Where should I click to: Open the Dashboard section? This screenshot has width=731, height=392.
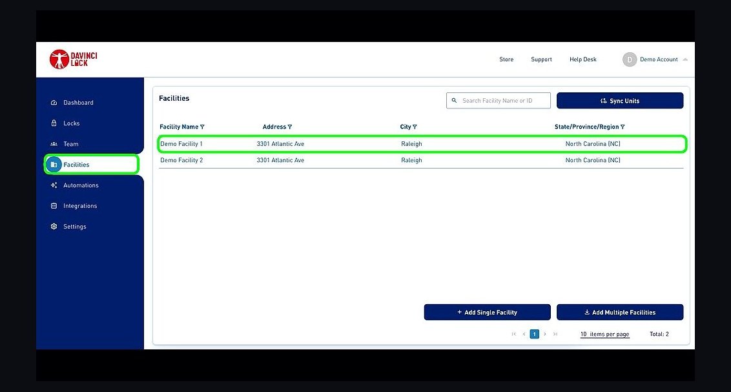click(78, 103)
